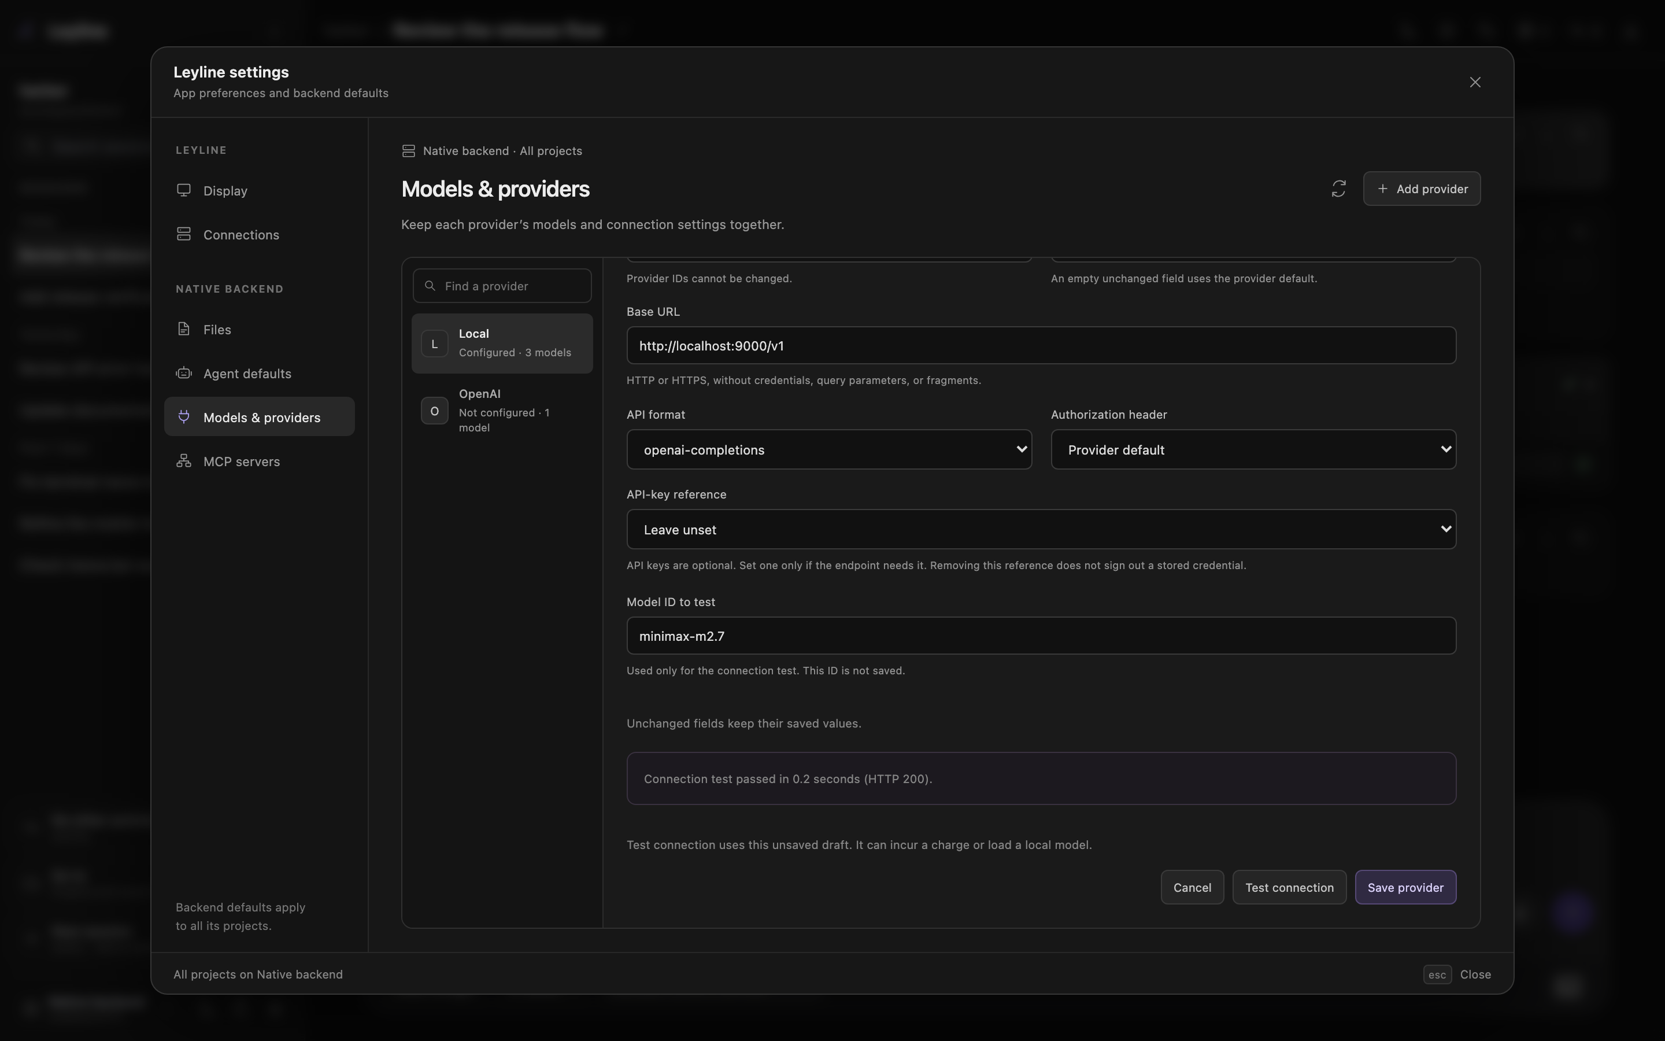Click the Local provider L avatar
Image resolution: width=1665 pixels, height=1041 pixels.
click(434, 344)
